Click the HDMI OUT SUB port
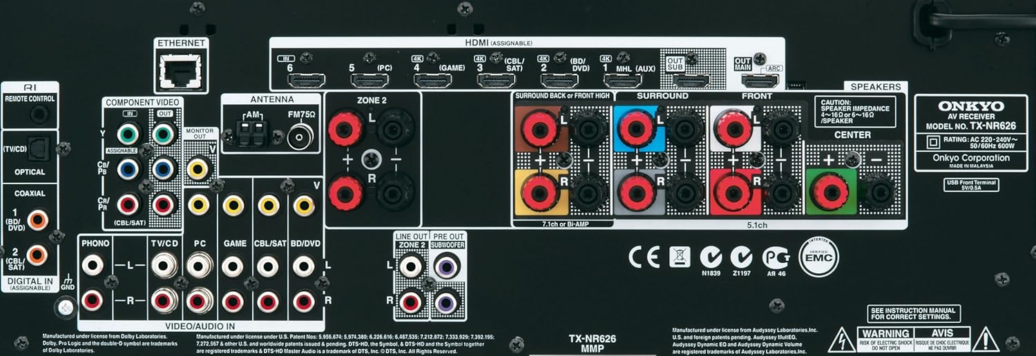Screen dimensions: 1036x356 coord(691,81)
